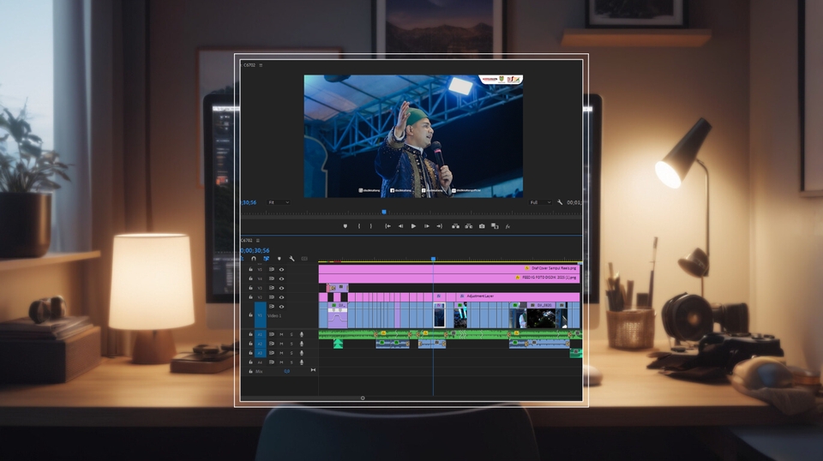Open Timeline panel menu beside C6702 tab
This screenshot has width=823, height=461.
[258, 241]
